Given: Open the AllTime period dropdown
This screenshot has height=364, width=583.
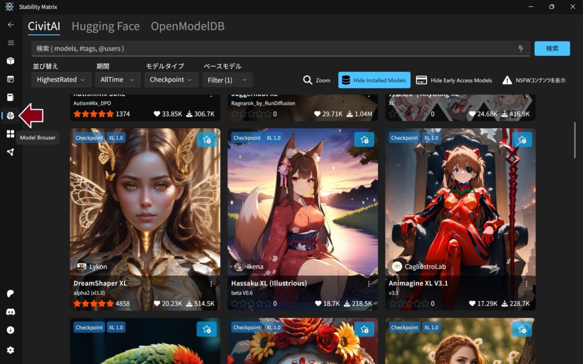Looking at the screenshot, I should point(117,80).
